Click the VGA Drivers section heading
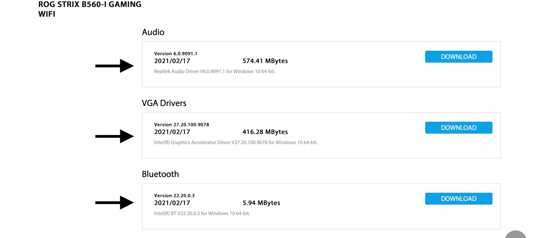This screenshot has height=238, width=539. 164,103
